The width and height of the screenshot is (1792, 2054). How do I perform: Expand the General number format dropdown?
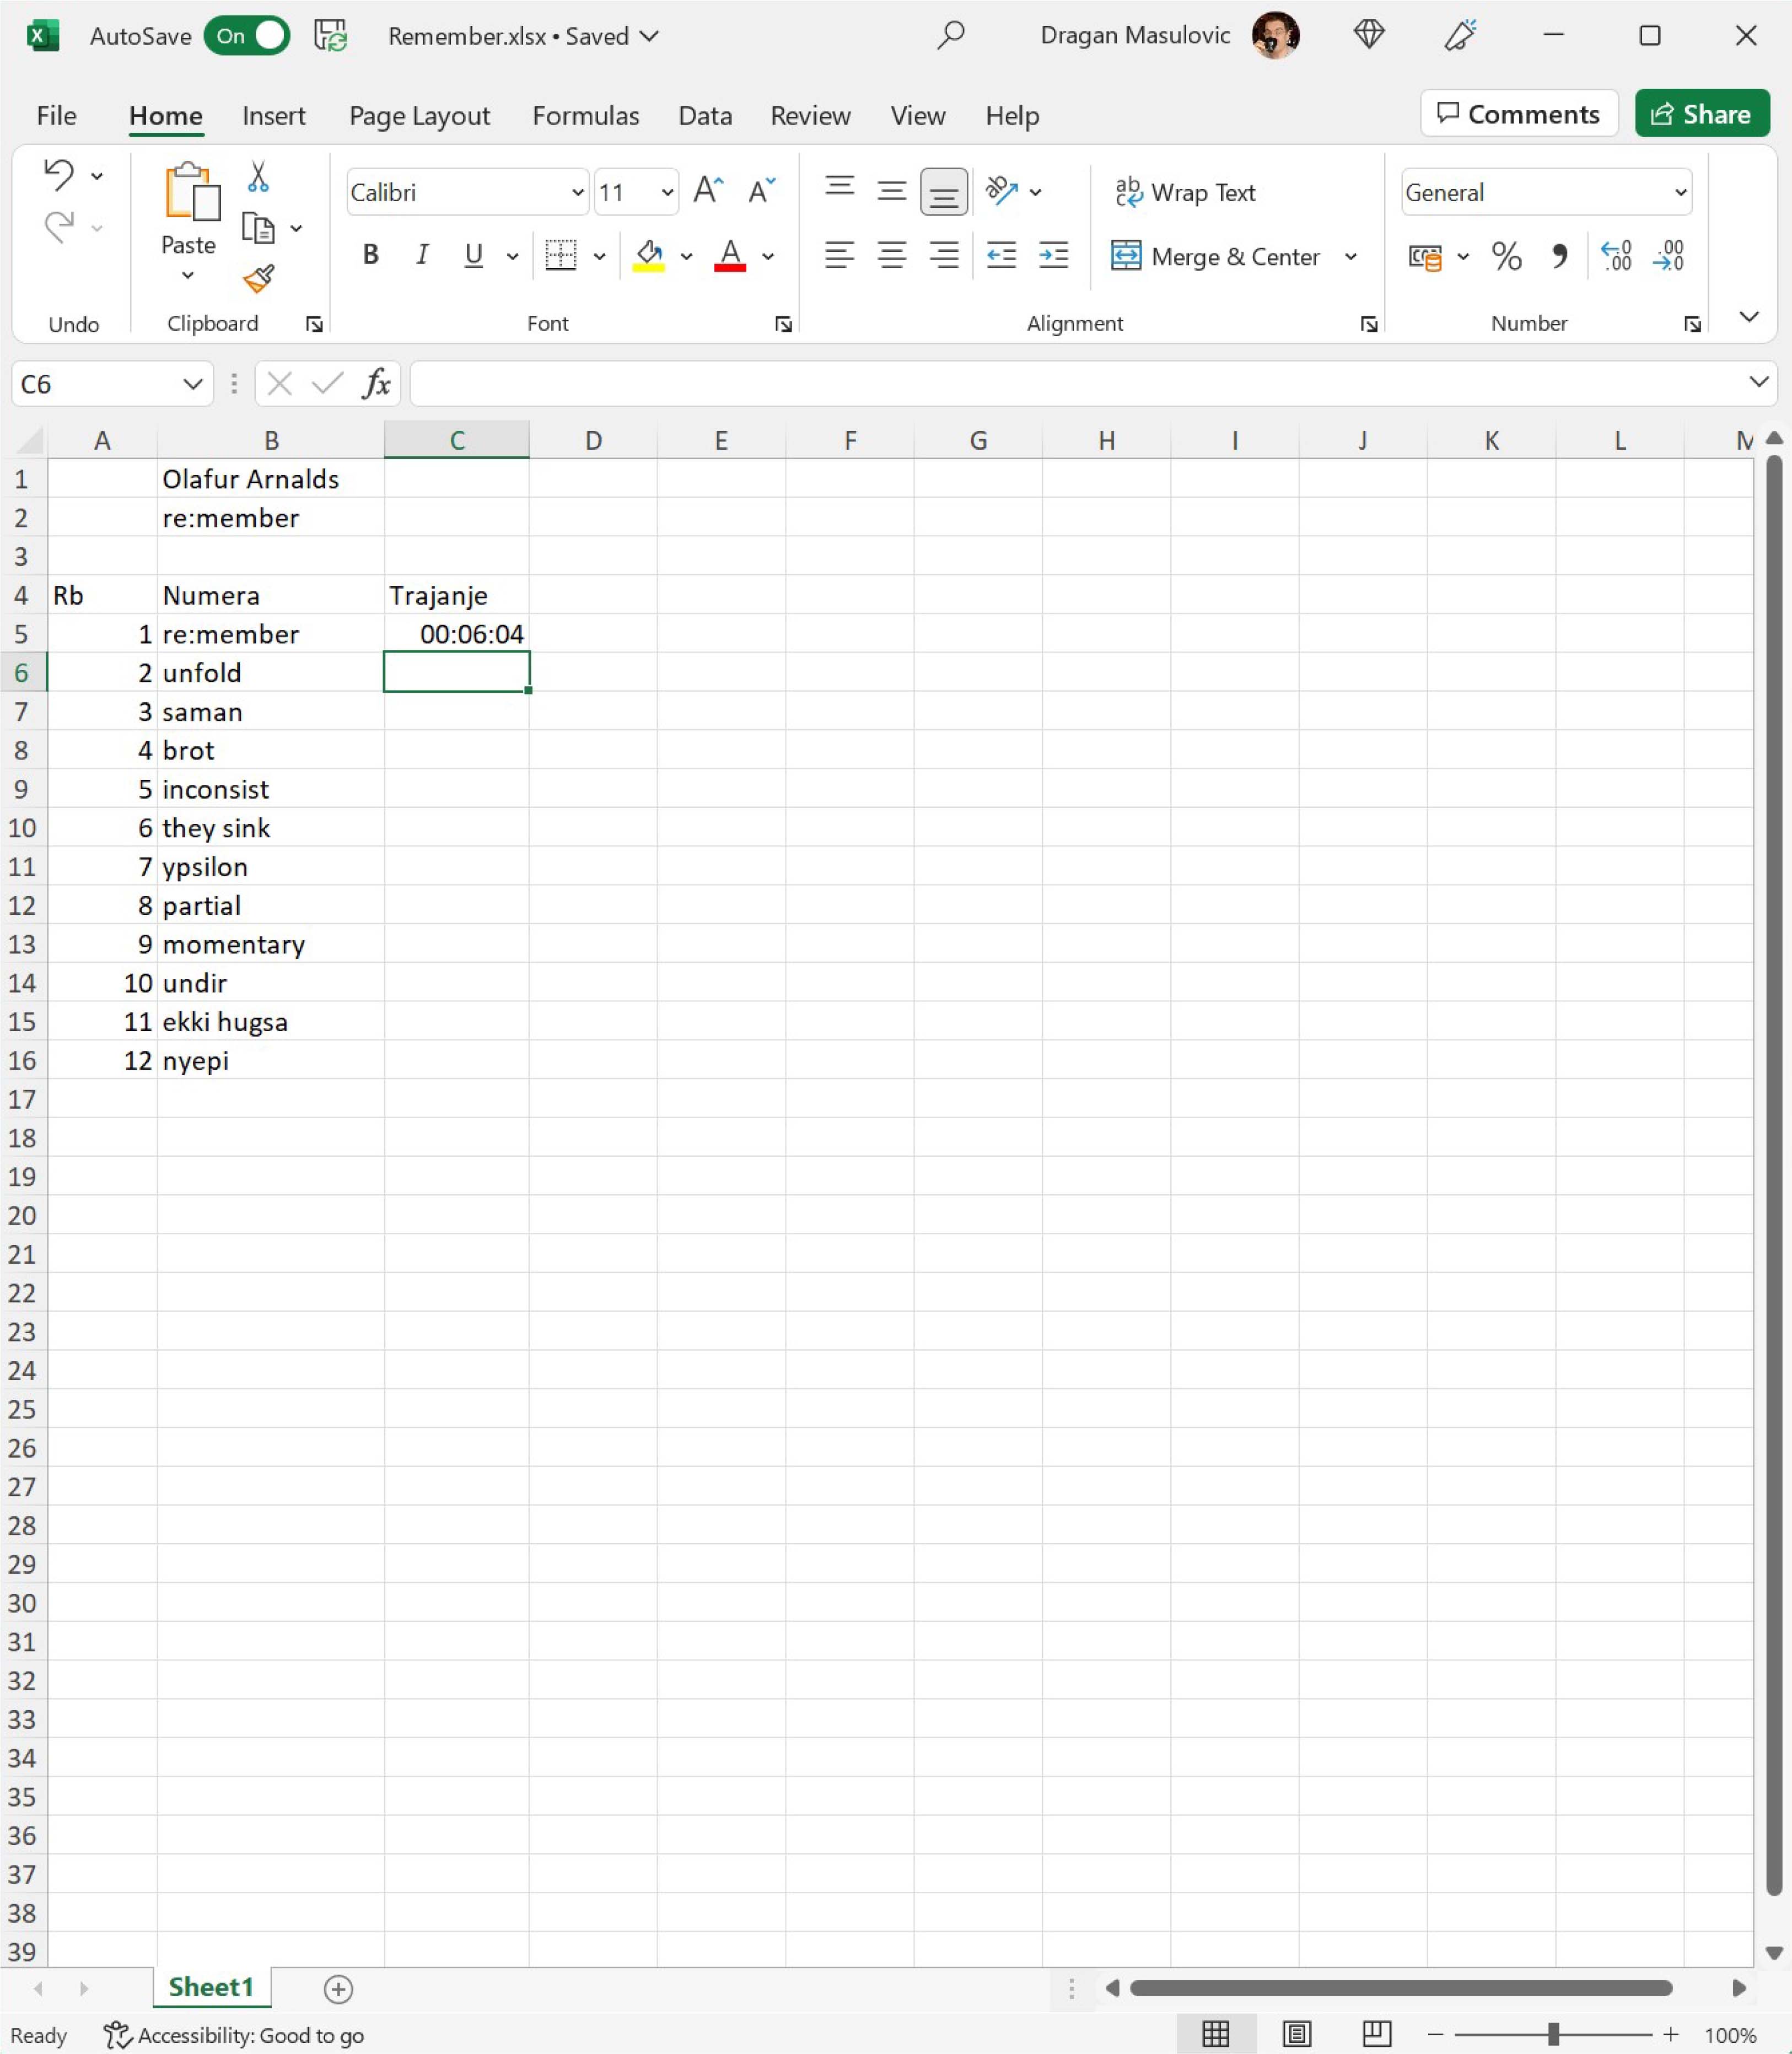click(1680, 192)
